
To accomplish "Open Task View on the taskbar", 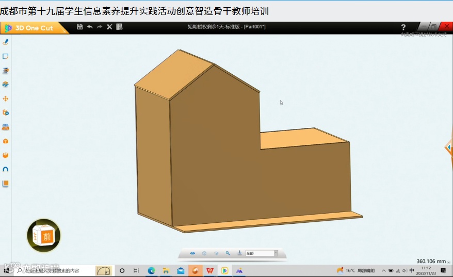I will coord(136,271).
